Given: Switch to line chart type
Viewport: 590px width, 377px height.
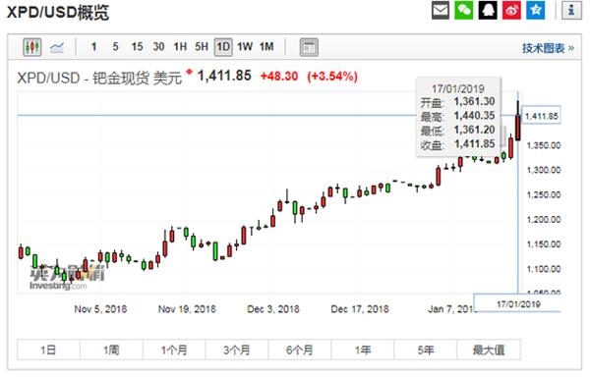Looking at the screenshot, I should [x=57, y=47].
